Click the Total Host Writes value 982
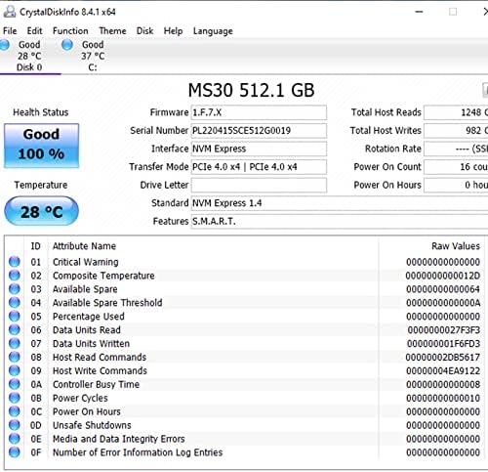 456,131
